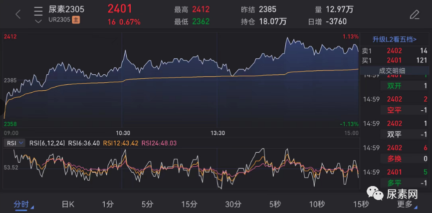This screenshot has height=213, width=432.
Task: Switch to the 5分 chart tab
Action: [147, 205]
